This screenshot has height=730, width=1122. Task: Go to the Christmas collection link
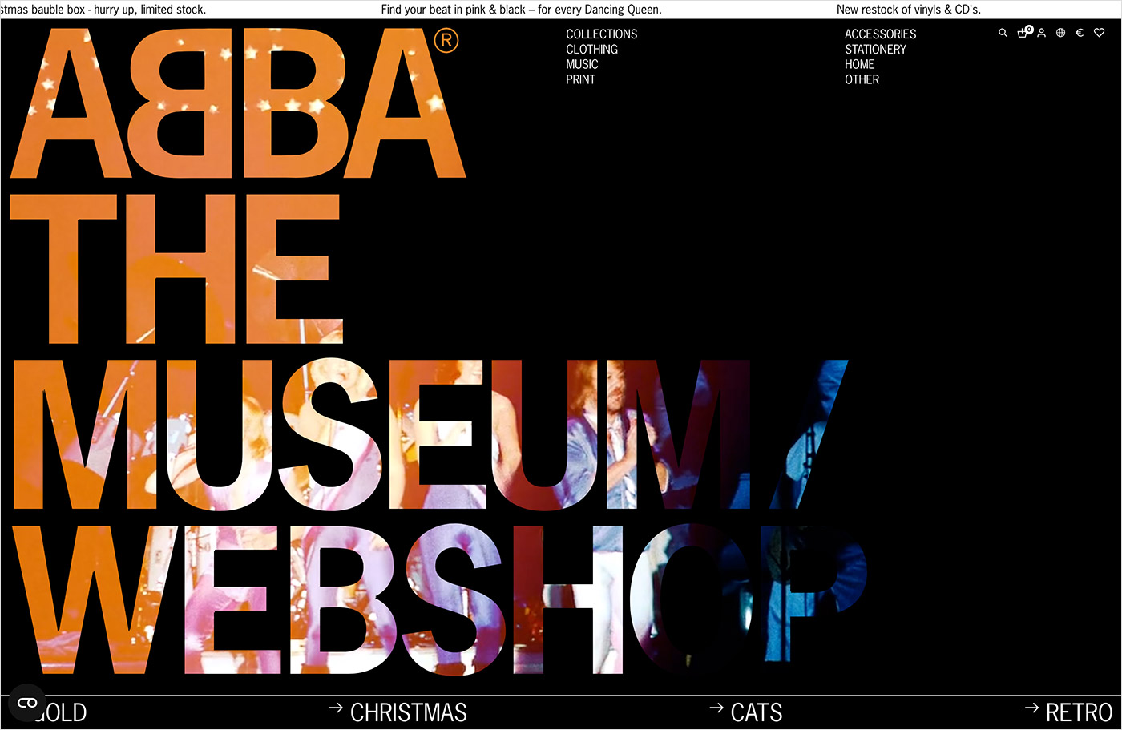[x=409, y=712]
